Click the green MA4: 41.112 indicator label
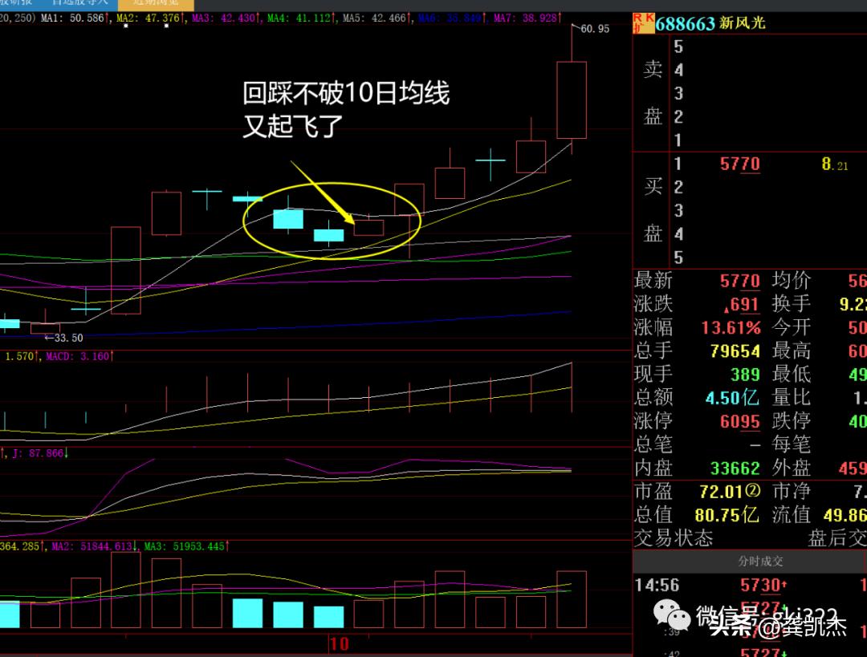 coord(301,18)
